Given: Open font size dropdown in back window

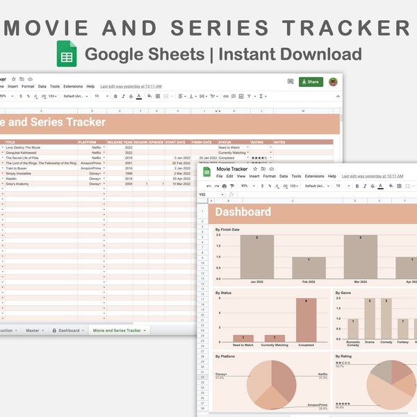Looking at the screenshot, I should 101,97.
